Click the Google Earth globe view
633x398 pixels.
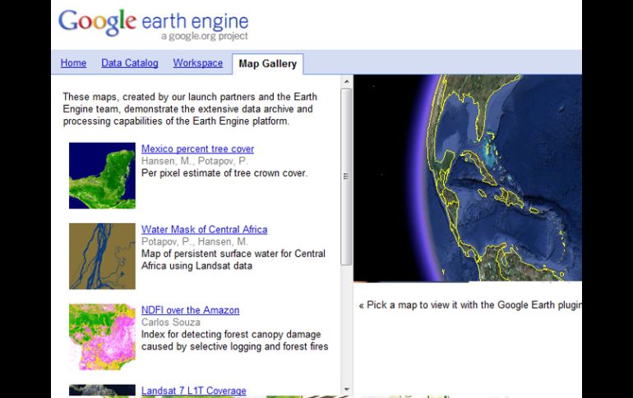(467, 177)
